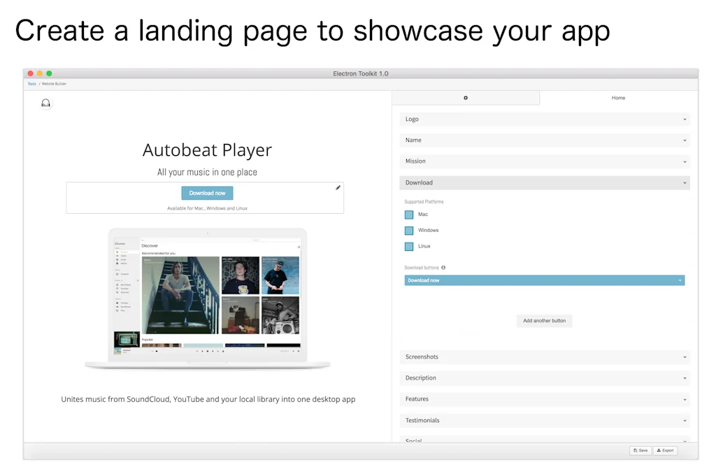Collapse the Download section
Screen dimensions: 716x476
point(544,182)
